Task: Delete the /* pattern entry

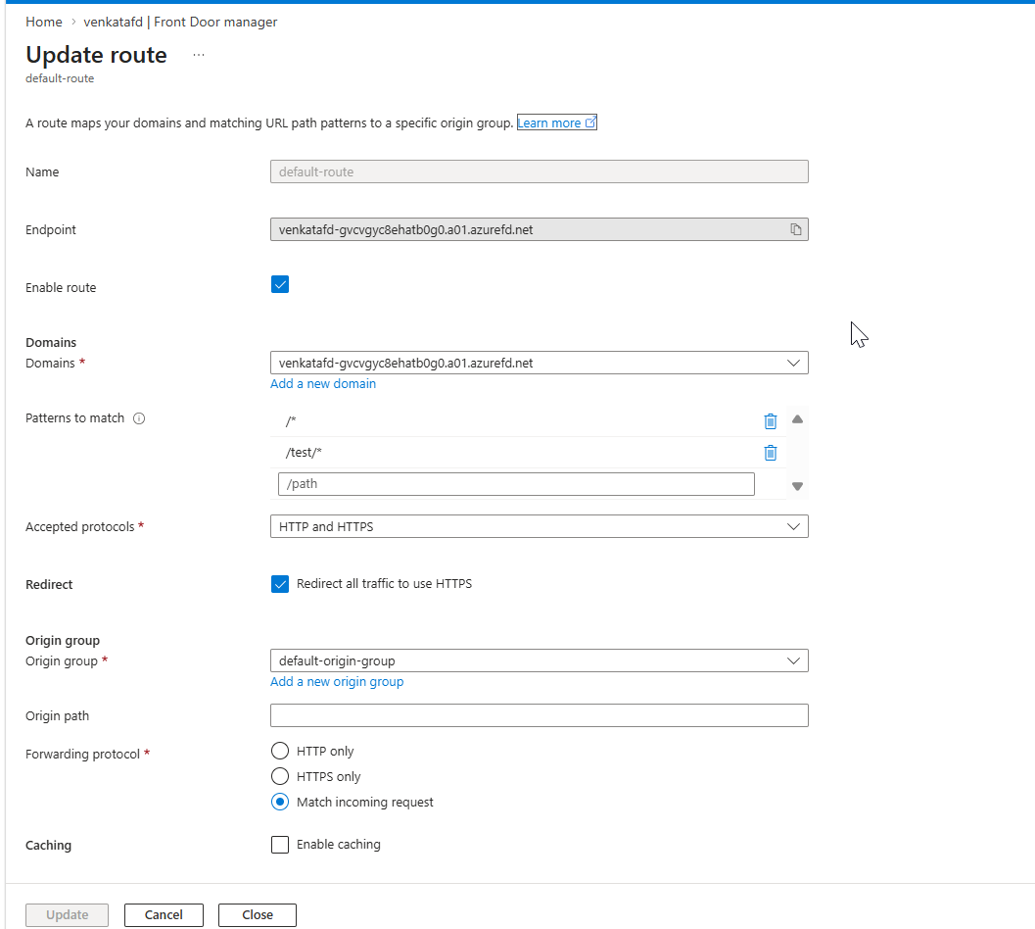Action: (770, 420)
